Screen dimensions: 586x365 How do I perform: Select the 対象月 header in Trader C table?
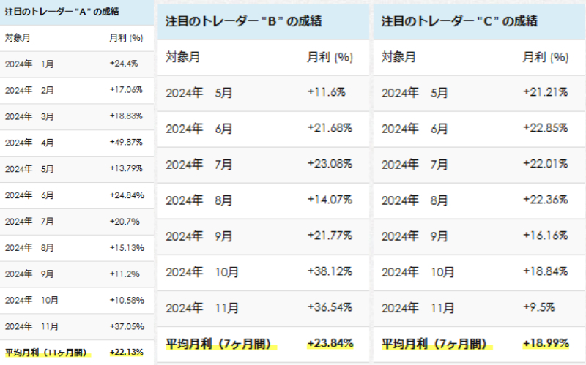click(398, 57)
